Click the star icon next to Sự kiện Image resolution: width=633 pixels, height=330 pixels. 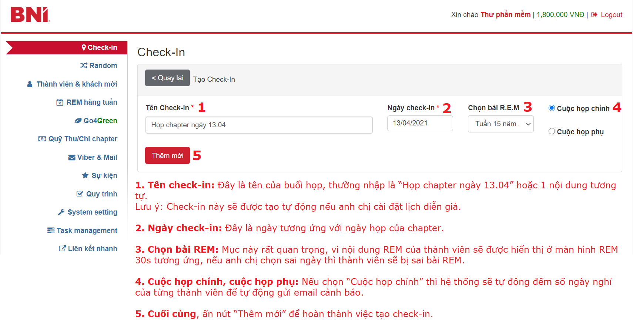point(85,175)
